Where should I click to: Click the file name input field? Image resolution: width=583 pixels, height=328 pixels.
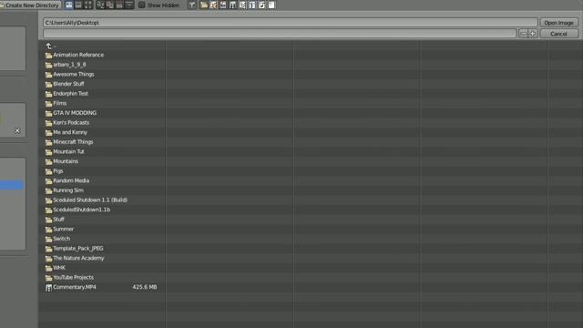coord(280,34)
